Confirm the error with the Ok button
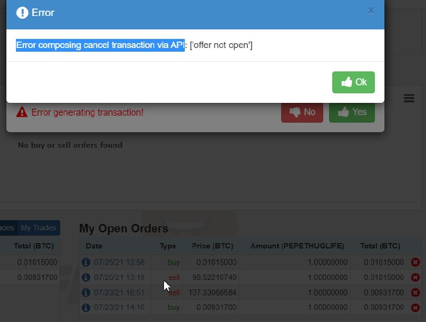426x322 pixels. point(353,82)
